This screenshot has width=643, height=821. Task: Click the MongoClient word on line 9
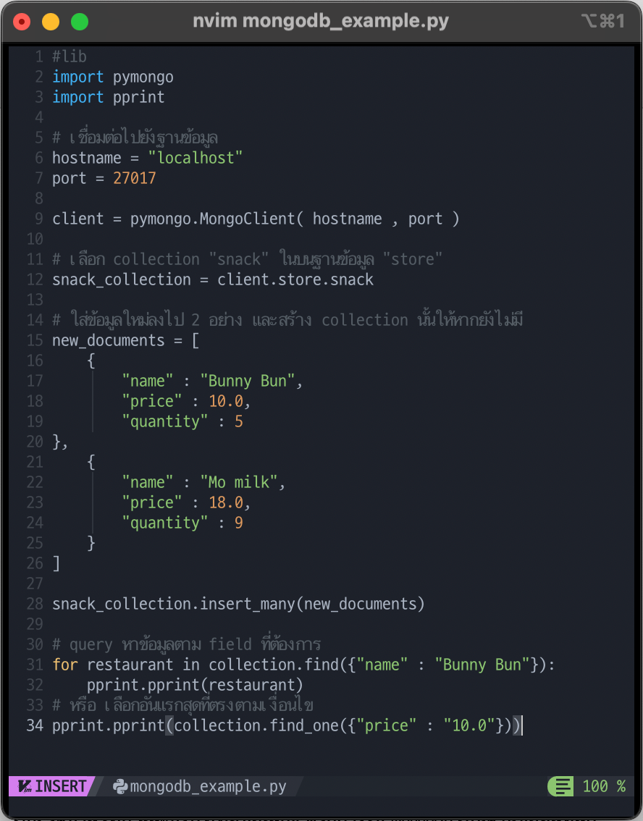click(248, 219)
